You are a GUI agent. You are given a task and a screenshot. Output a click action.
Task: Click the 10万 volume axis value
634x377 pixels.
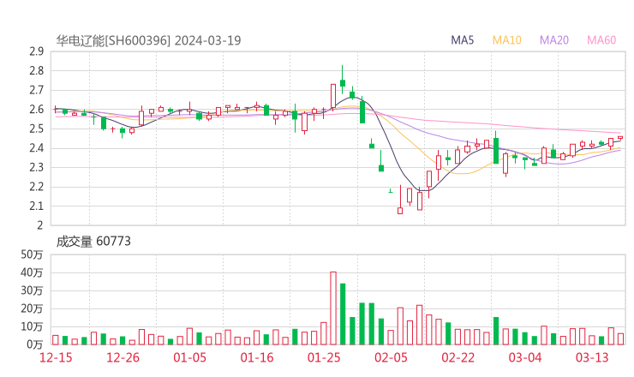32,326
